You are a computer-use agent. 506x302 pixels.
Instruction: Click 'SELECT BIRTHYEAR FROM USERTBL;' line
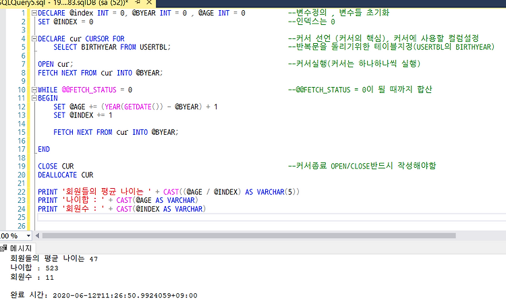click(x=112, y=47)
